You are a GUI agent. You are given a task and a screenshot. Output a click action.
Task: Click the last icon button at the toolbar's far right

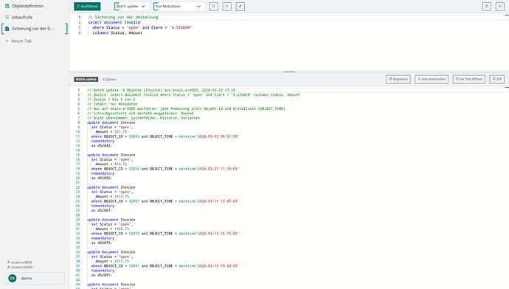(500, 6)
